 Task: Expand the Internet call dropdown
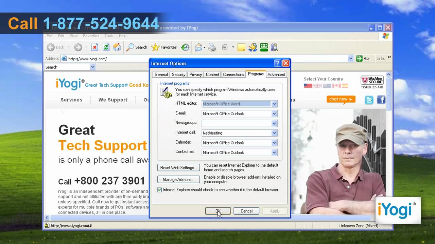[x=274, y=133]
